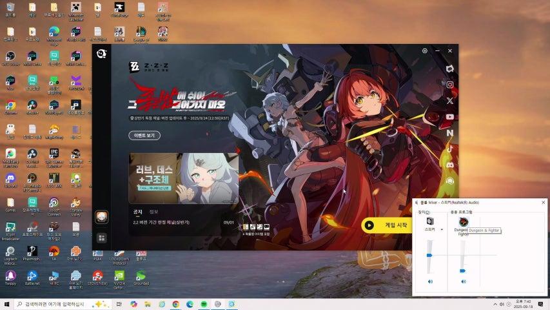Click the Dungeon & Fighter volume slider handle
The width and height of the screenshot is (550, 310).
(x=463, y=271)
